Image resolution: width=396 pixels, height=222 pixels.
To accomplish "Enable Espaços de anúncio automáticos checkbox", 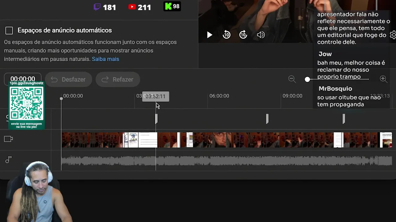I will pos(9,30).
